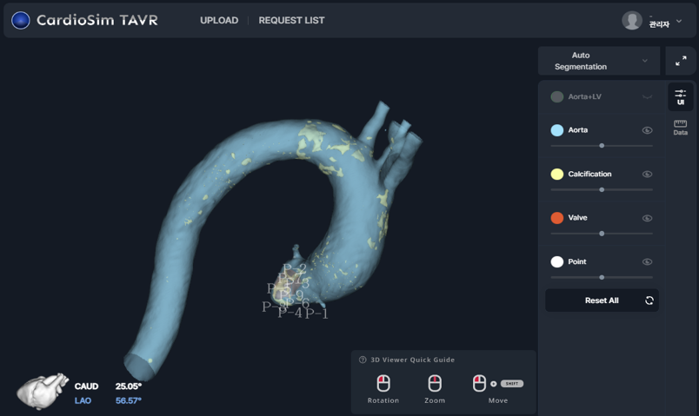Expand the user account menu chevron
The height and width of the screenshot is (416, 699).
(x=679, y=21)
